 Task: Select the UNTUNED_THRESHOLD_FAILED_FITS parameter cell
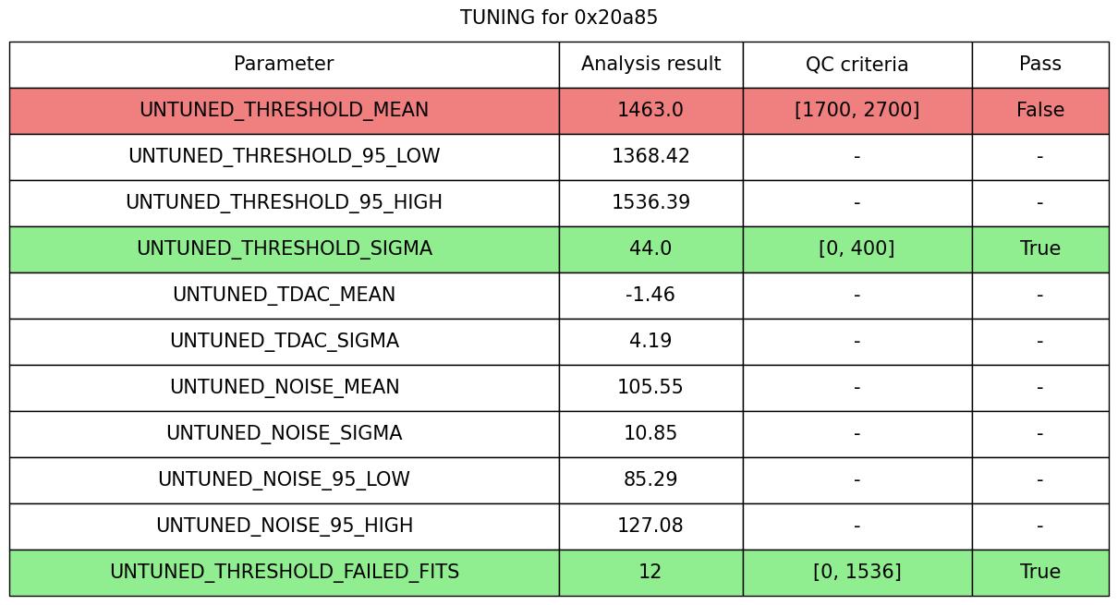pyautogui.click(x=284, y=573)
